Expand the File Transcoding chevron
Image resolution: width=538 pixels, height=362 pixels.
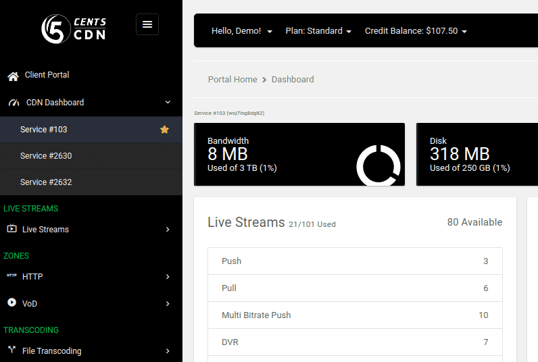168,351
